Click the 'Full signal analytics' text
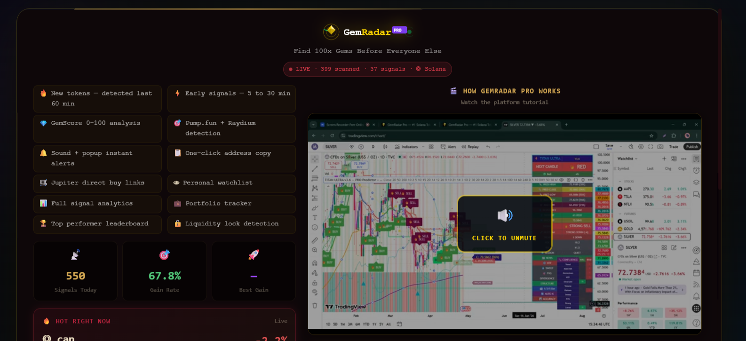The height and width of the screenshot is (341, 746). click(92, 204)
